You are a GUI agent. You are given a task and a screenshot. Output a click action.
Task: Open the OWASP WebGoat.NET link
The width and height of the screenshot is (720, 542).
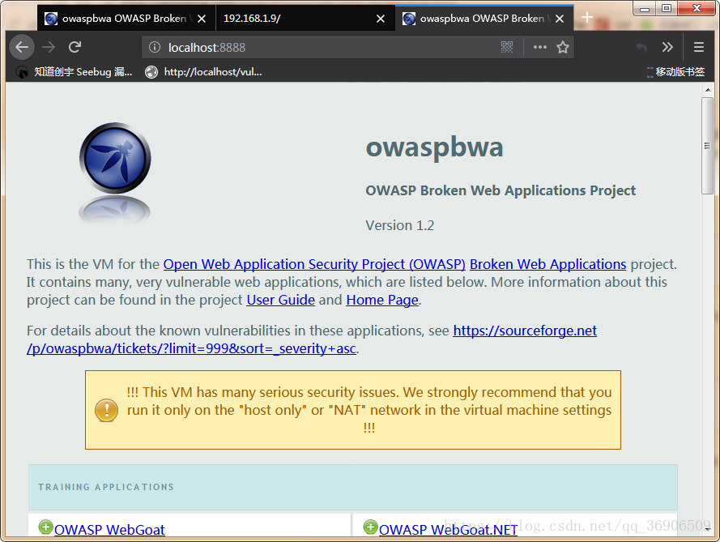(448, 529)
